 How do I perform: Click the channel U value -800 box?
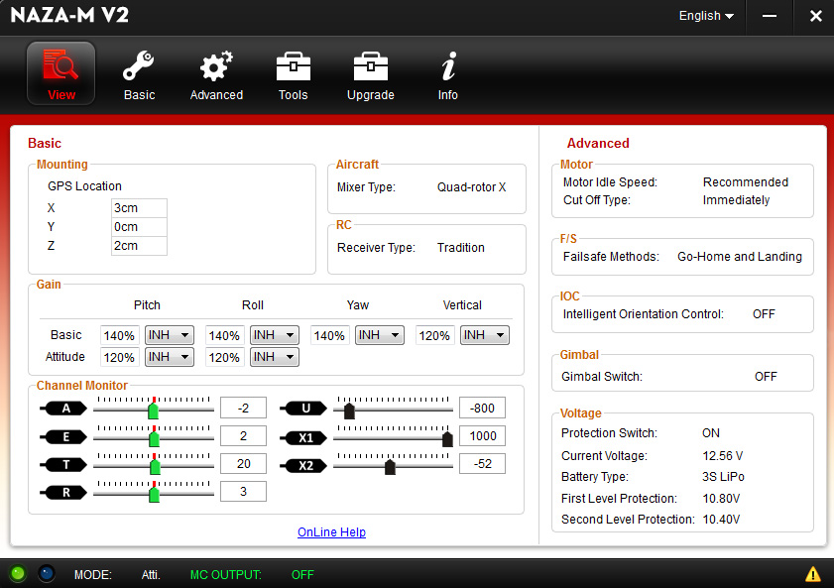point(482,408)
